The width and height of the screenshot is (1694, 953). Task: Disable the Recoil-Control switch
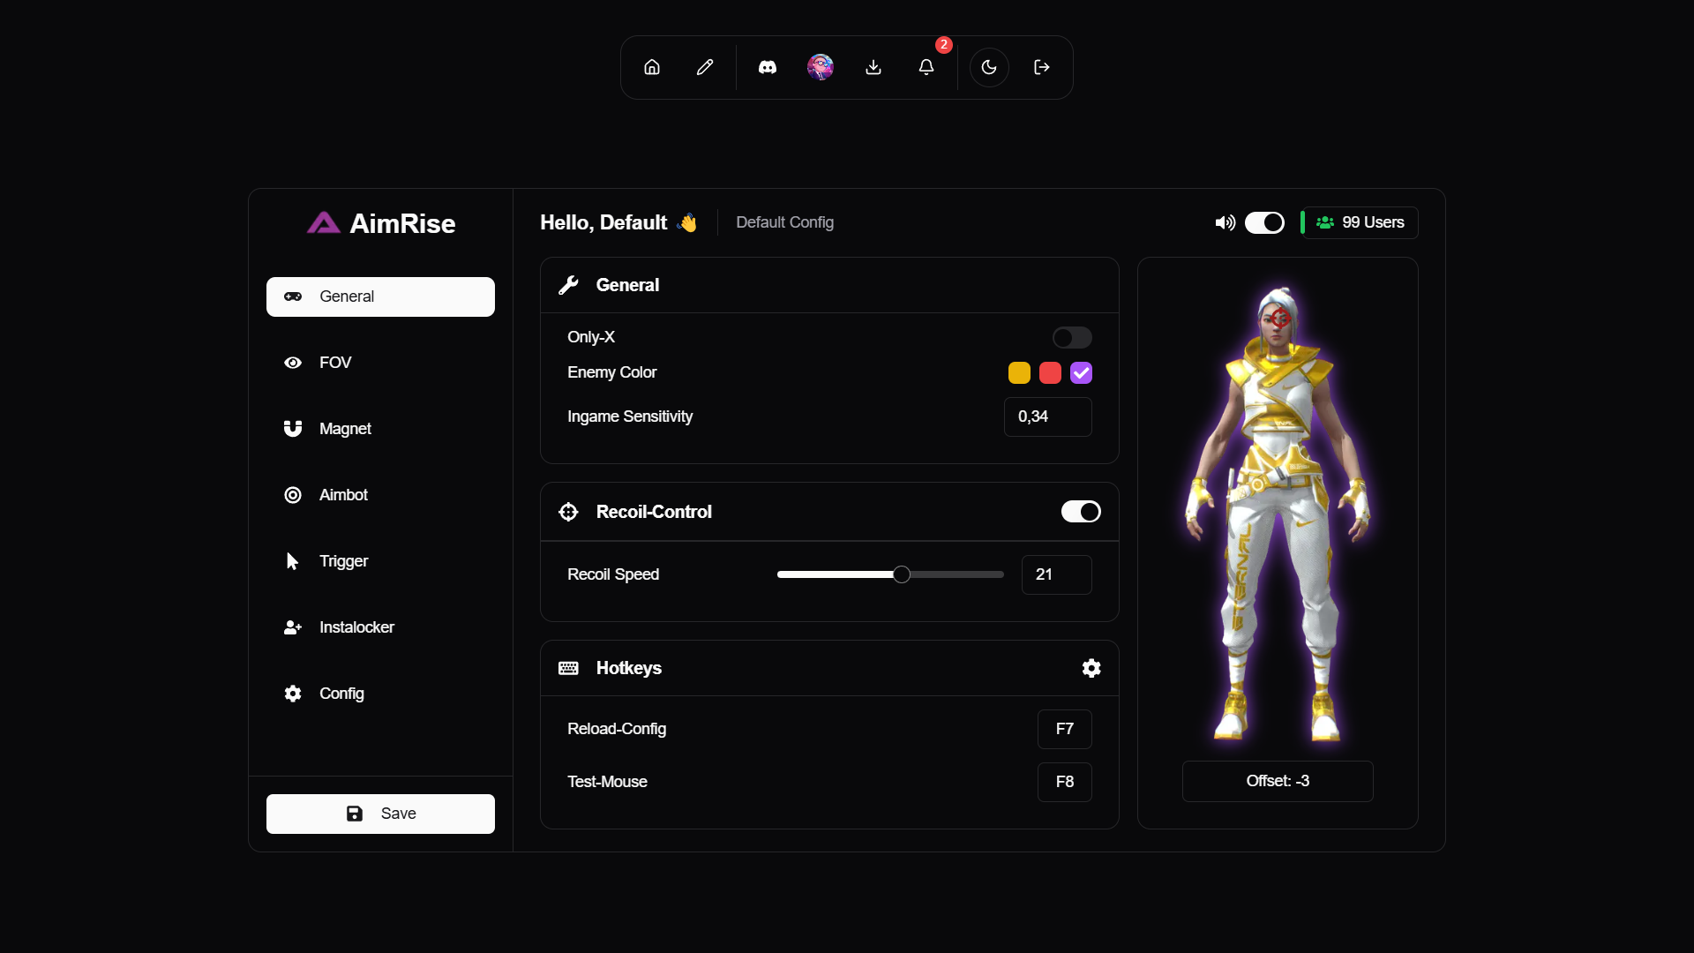(1081, 512)
